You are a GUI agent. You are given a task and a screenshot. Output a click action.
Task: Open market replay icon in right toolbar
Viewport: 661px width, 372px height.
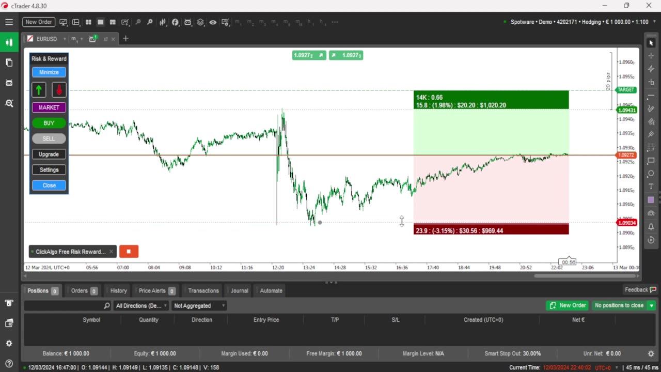(x=651, y=240)
